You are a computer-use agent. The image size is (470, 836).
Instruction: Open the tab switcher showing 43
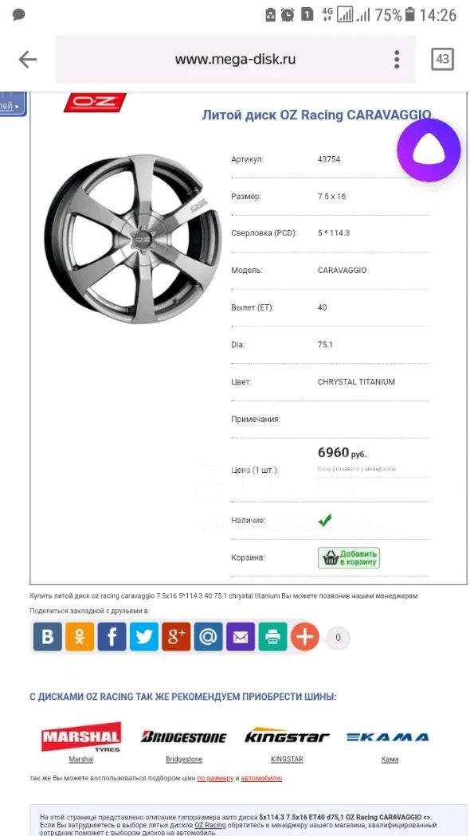coord(442,59)
